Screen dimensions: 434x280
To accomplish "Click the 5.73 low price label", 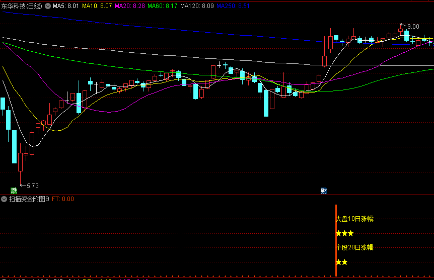I will (x=33, y=186).
